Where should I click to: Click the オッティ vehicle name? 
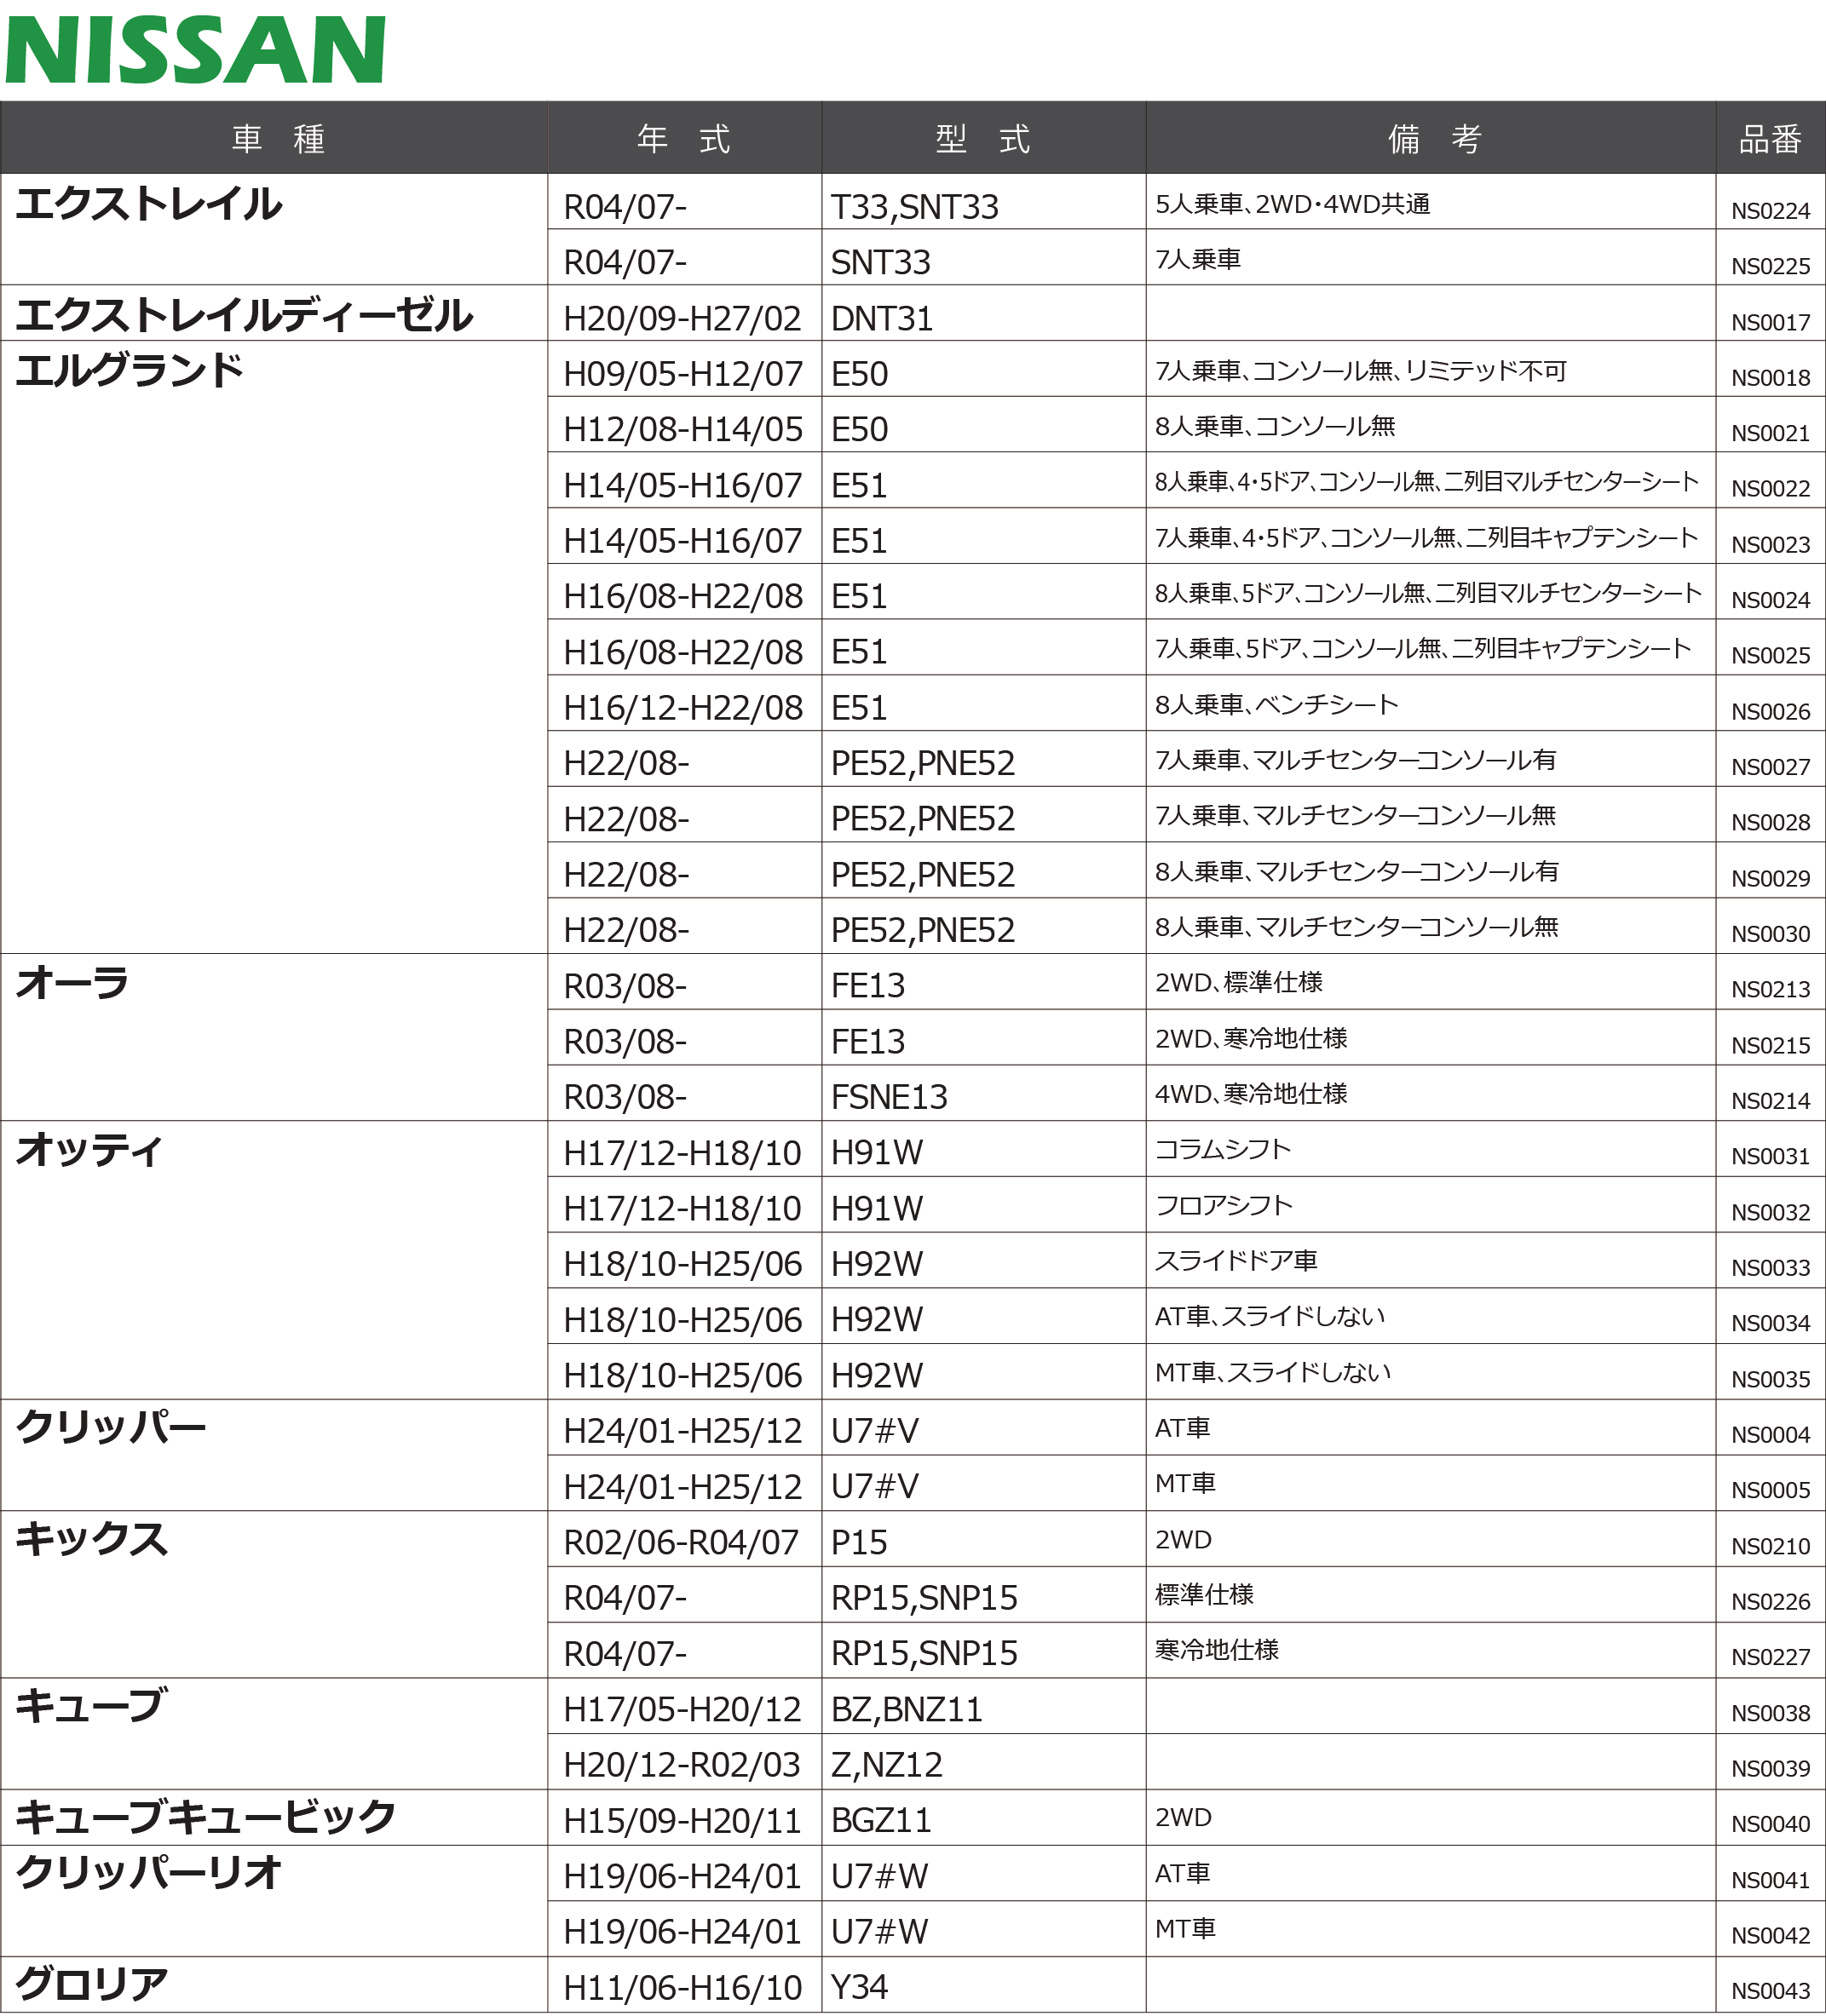(88, 1150)
